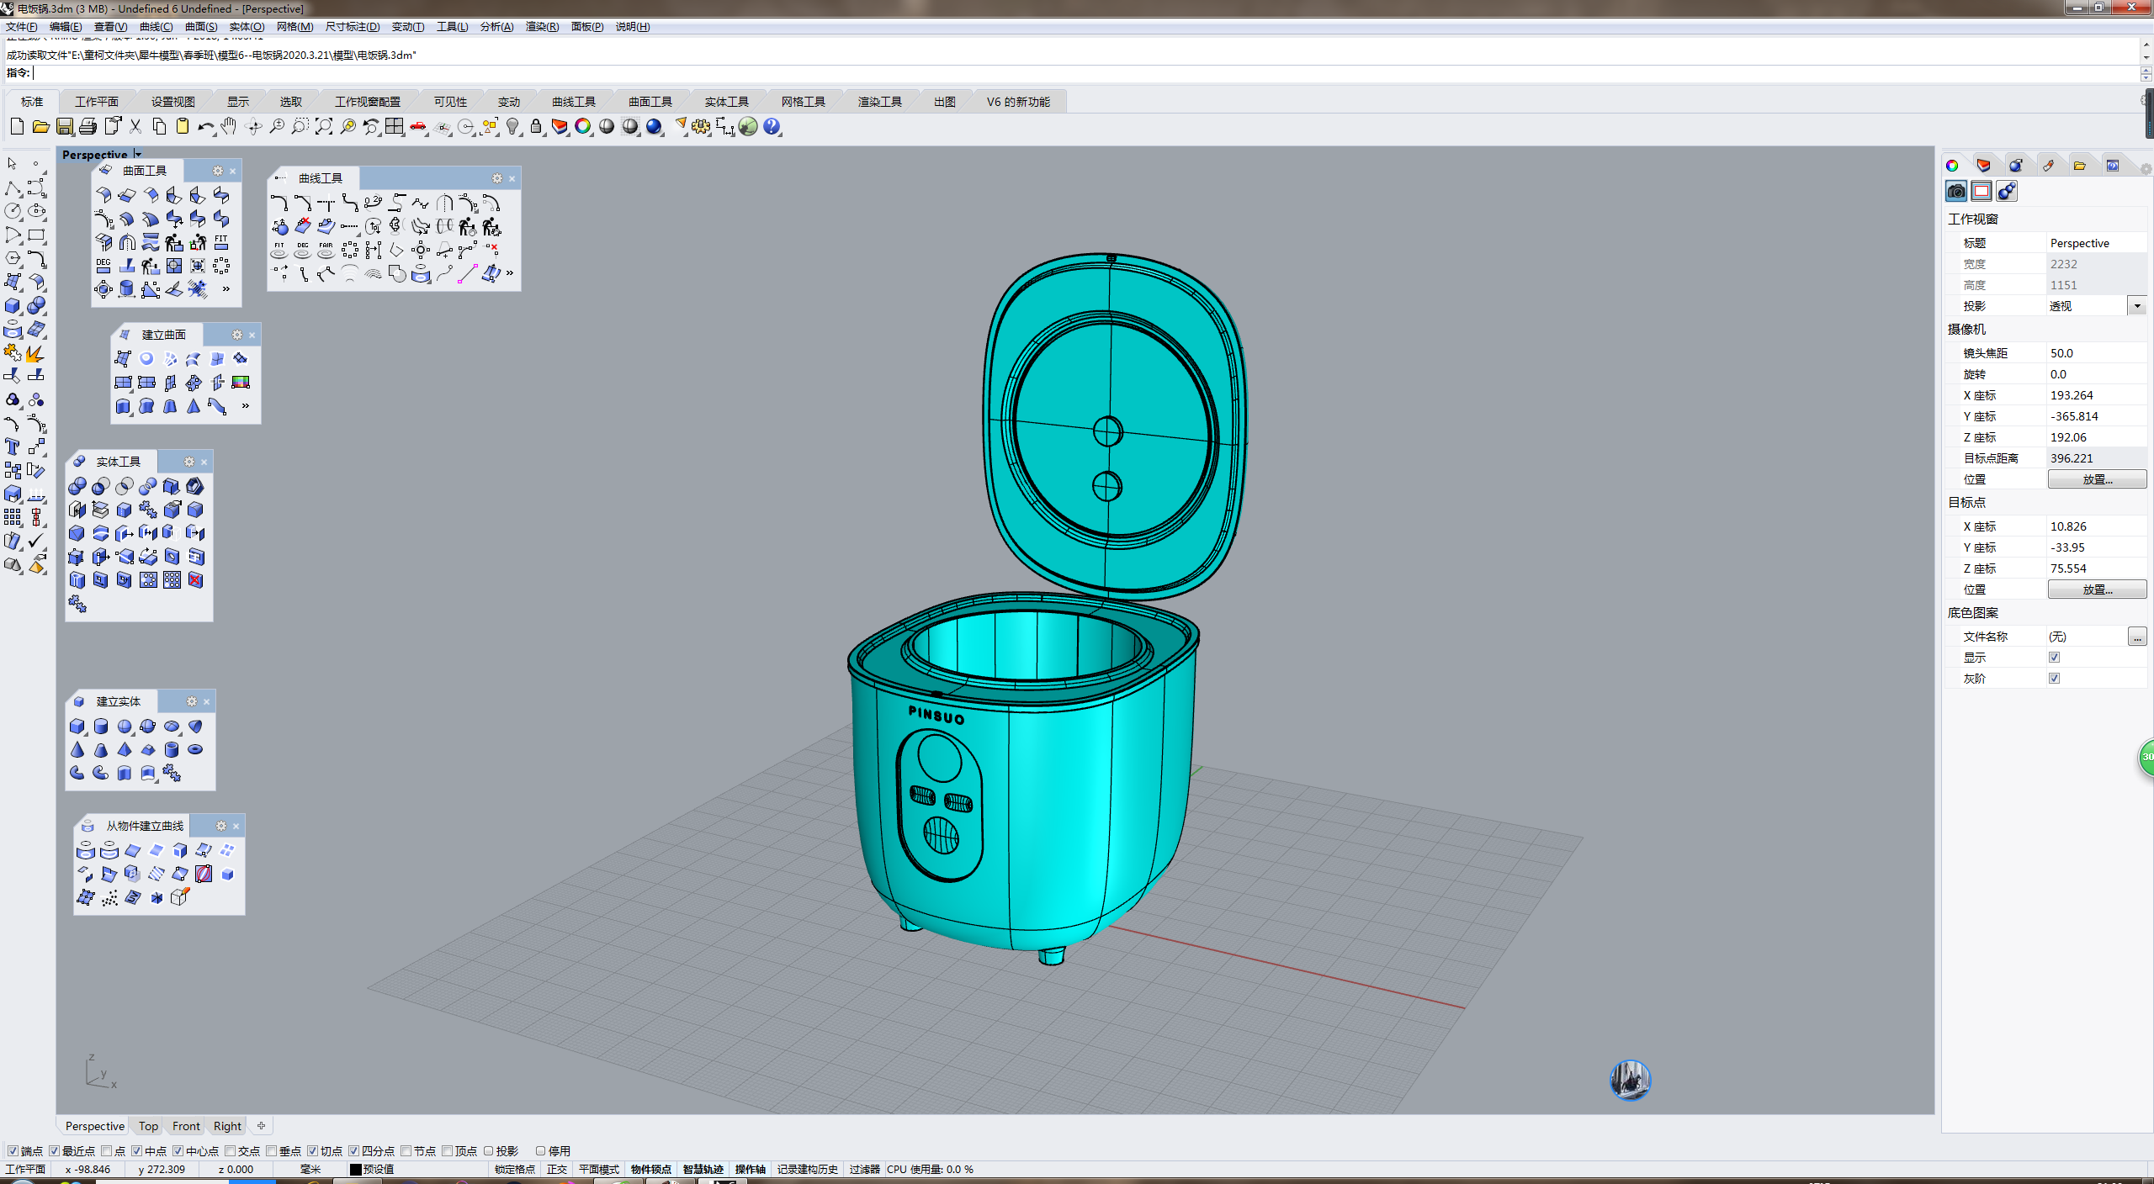
Task: Click the camera 位置 放置 button
Action: pos(2096,479)
